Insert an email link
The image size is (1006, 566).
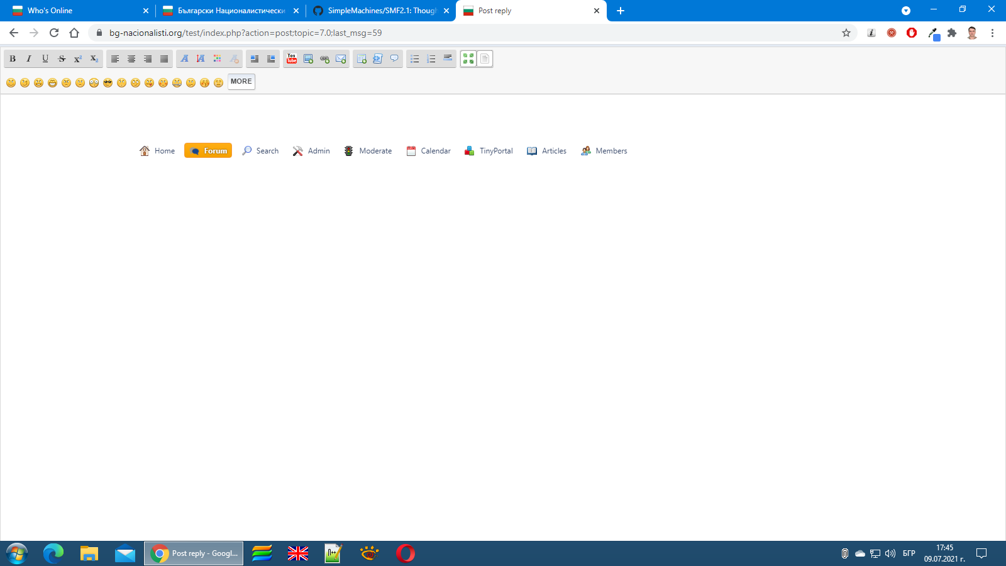pos(340,58)
